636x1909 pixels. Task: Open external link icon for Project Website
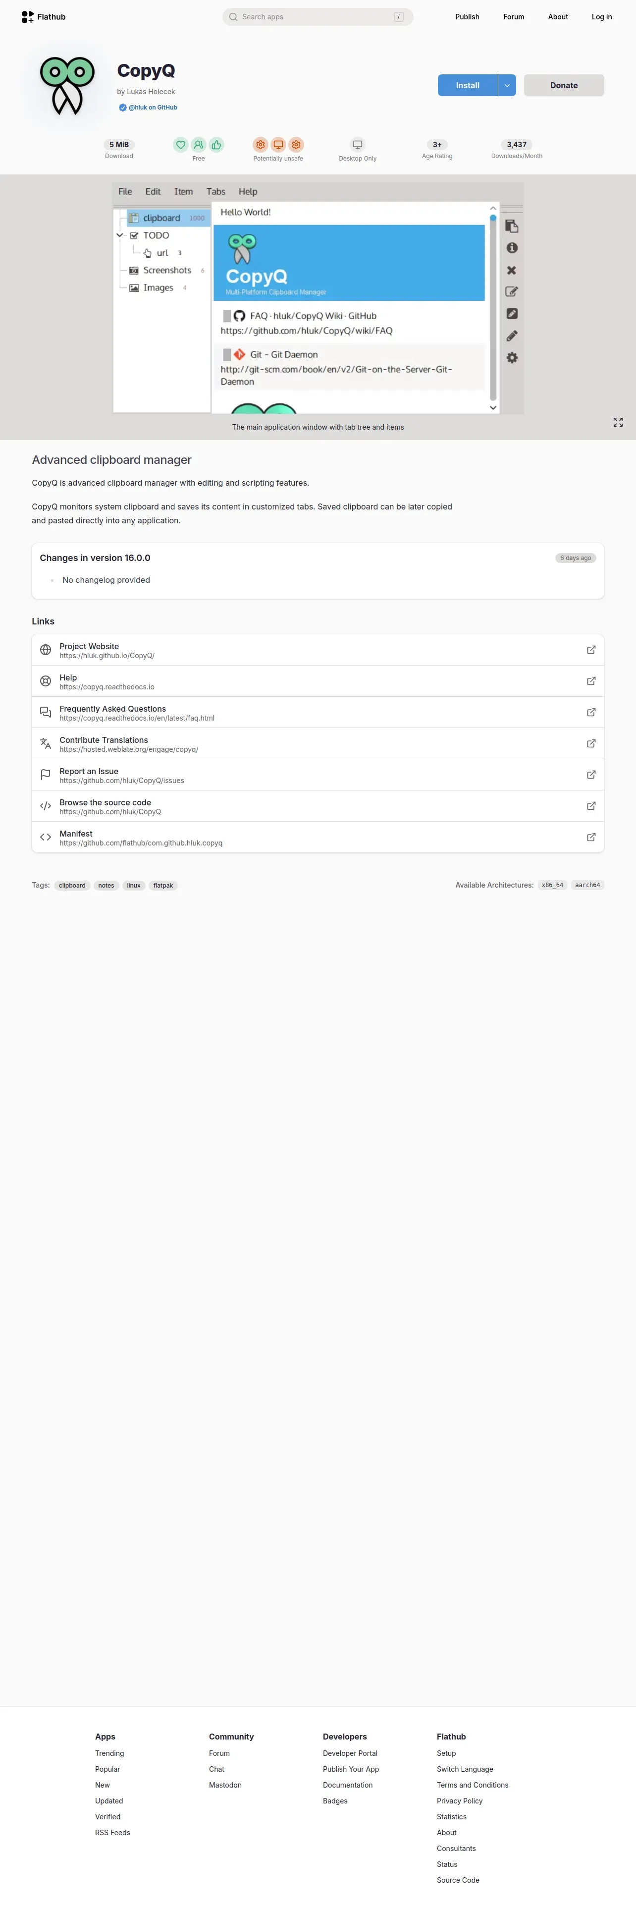point(591,650)
